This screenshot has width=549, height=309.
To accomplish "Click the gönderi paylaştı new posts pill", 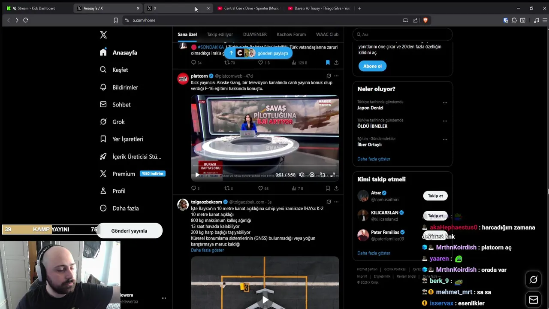I will [x=259, y=53].
